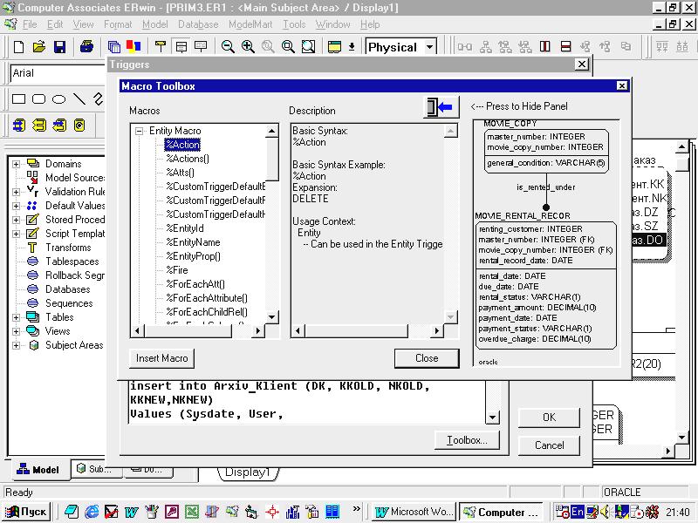Select the %Fire macro
Screen dimensions: 698x523
177,270
